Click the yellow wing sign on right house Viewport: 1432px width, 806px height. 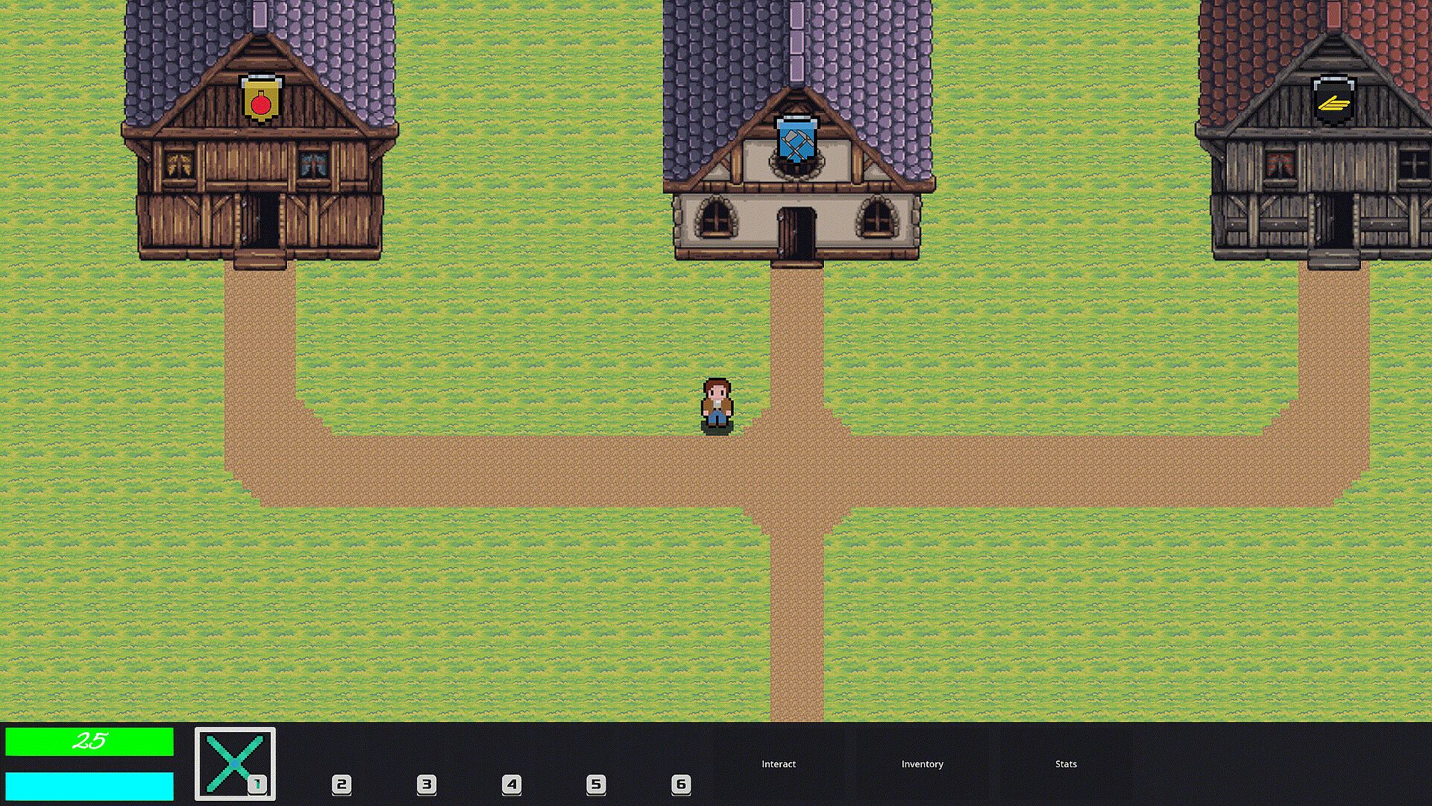[x=1334, y=101]
